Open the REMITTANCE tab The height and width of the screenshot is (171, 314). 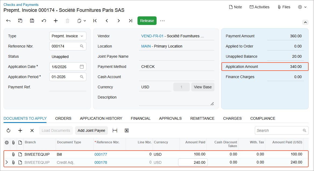(202, 118)
